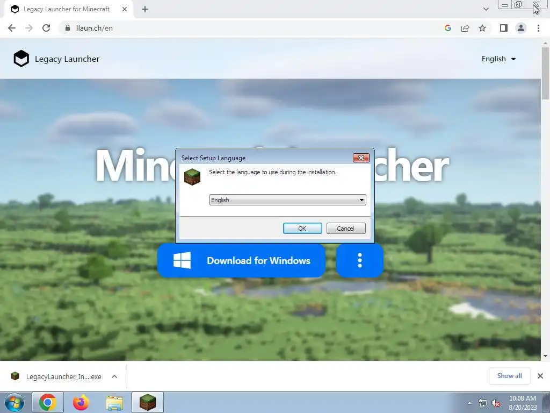Viewport: 550px width, 413px height.
Task: Click the Google icon in address bar
Action: point(448,28)
